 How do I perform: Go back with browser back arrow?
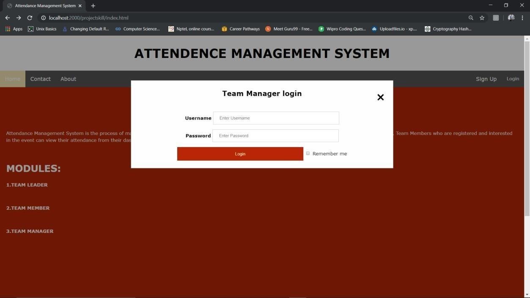pos(7,18)
